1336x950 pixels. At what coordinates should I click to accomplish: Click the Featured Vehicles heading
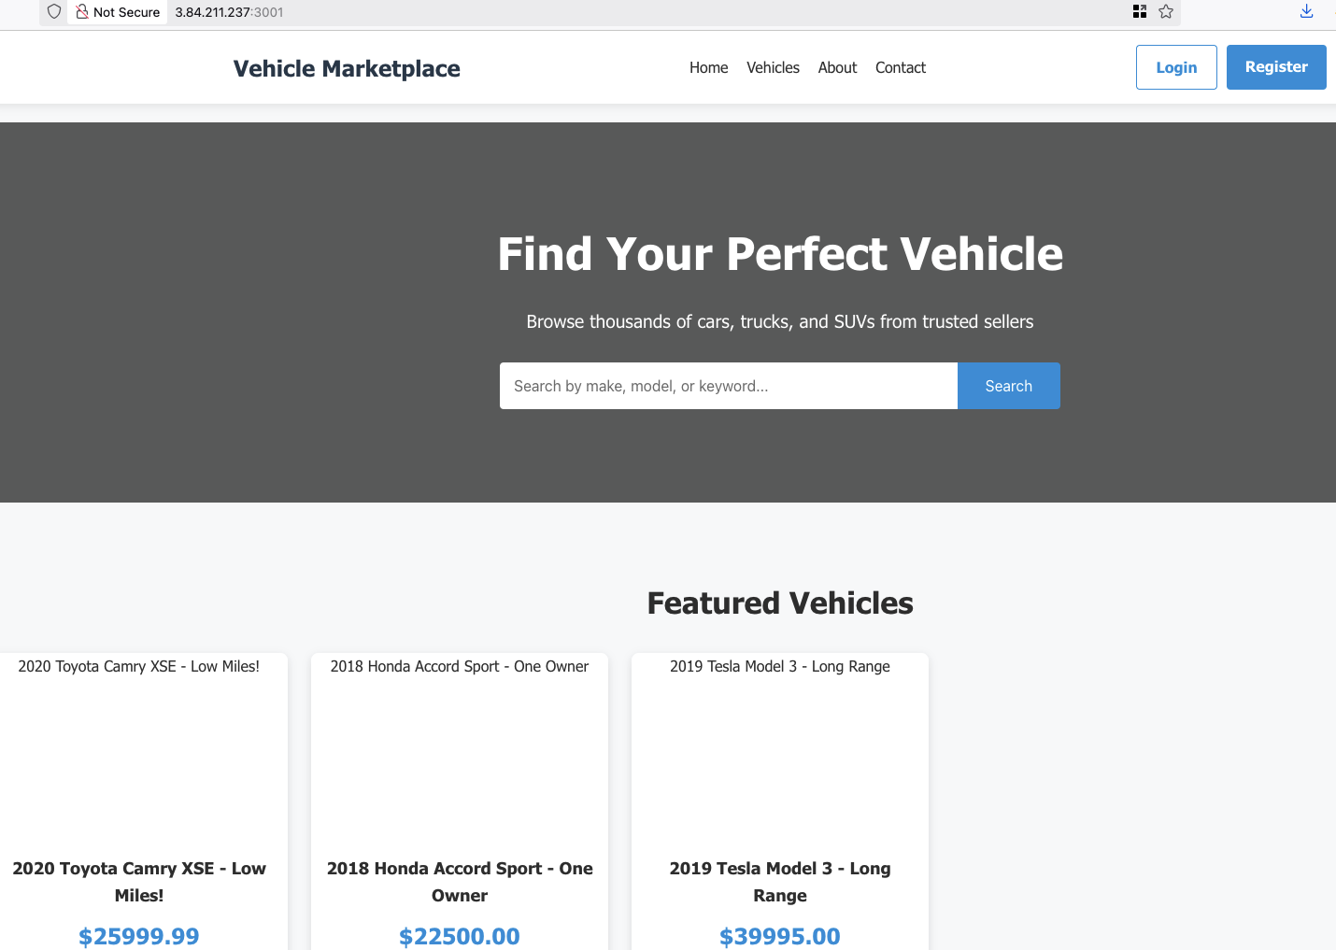[780, 603]
